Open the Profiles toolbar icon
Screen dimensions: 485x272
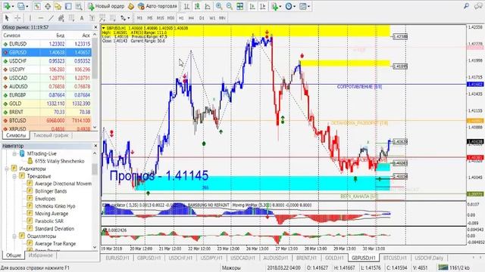coord(21,6)
